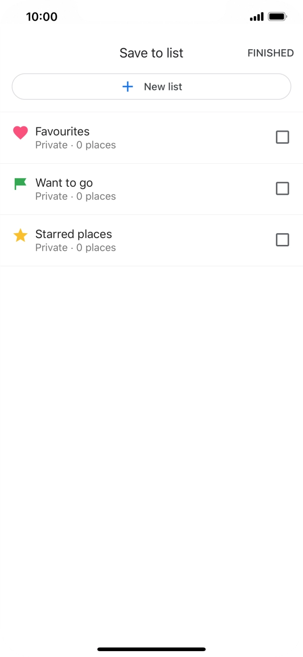Image resolution: width=303 pixels, height=657 pixels.
Task: Click the yellow star icon for Starred places
Action: pyautogui.click(x=20, y=235)
